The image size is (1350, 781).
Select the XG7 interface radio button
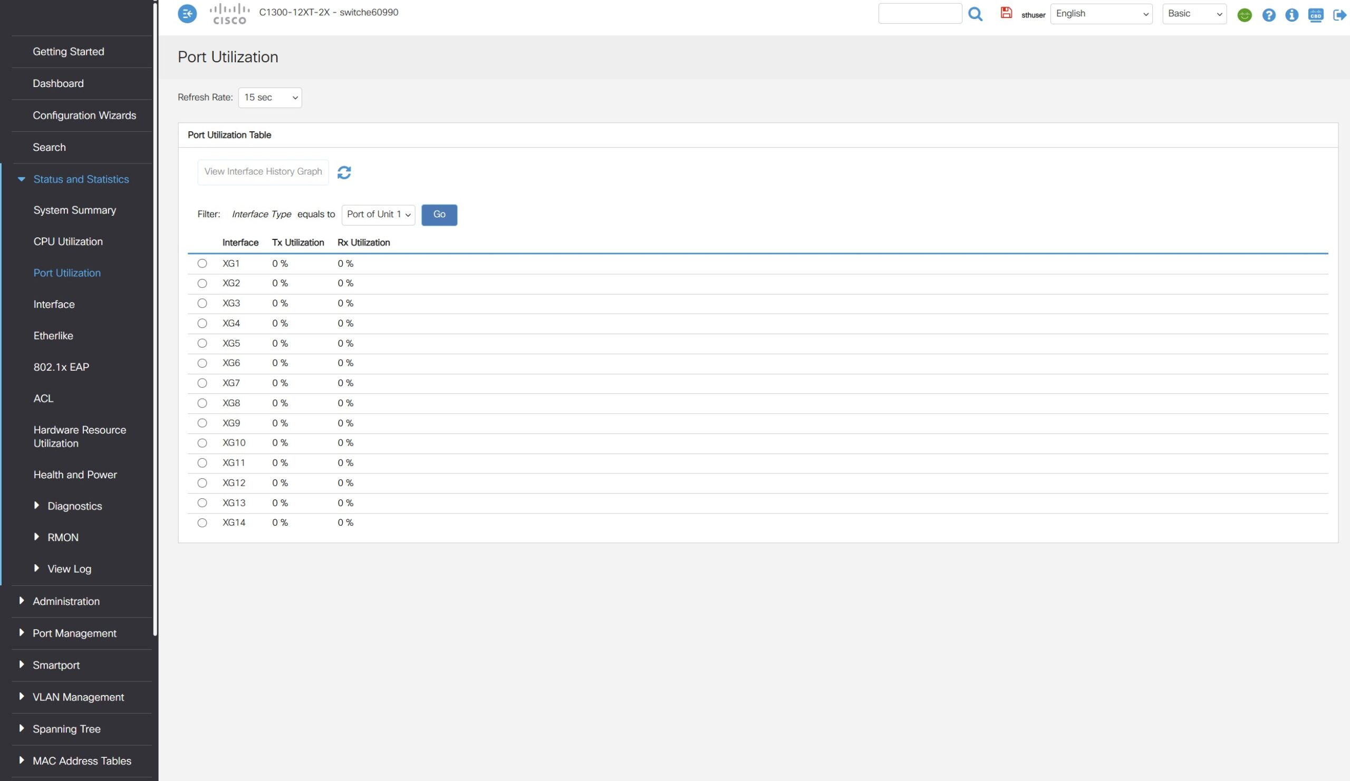pos(202,383)
